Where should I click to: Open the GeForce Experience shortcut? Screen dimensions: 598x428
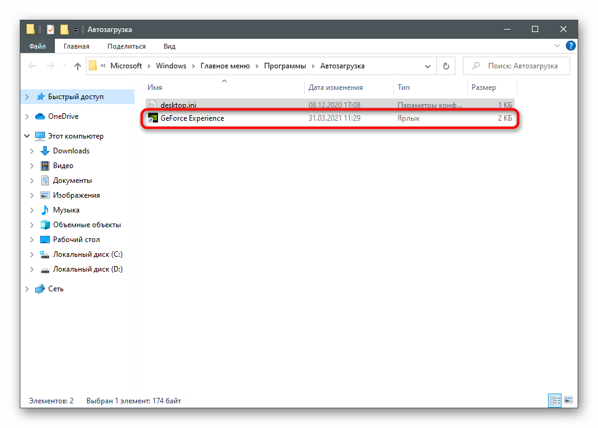pyautogui.click(x=192, y=118)
